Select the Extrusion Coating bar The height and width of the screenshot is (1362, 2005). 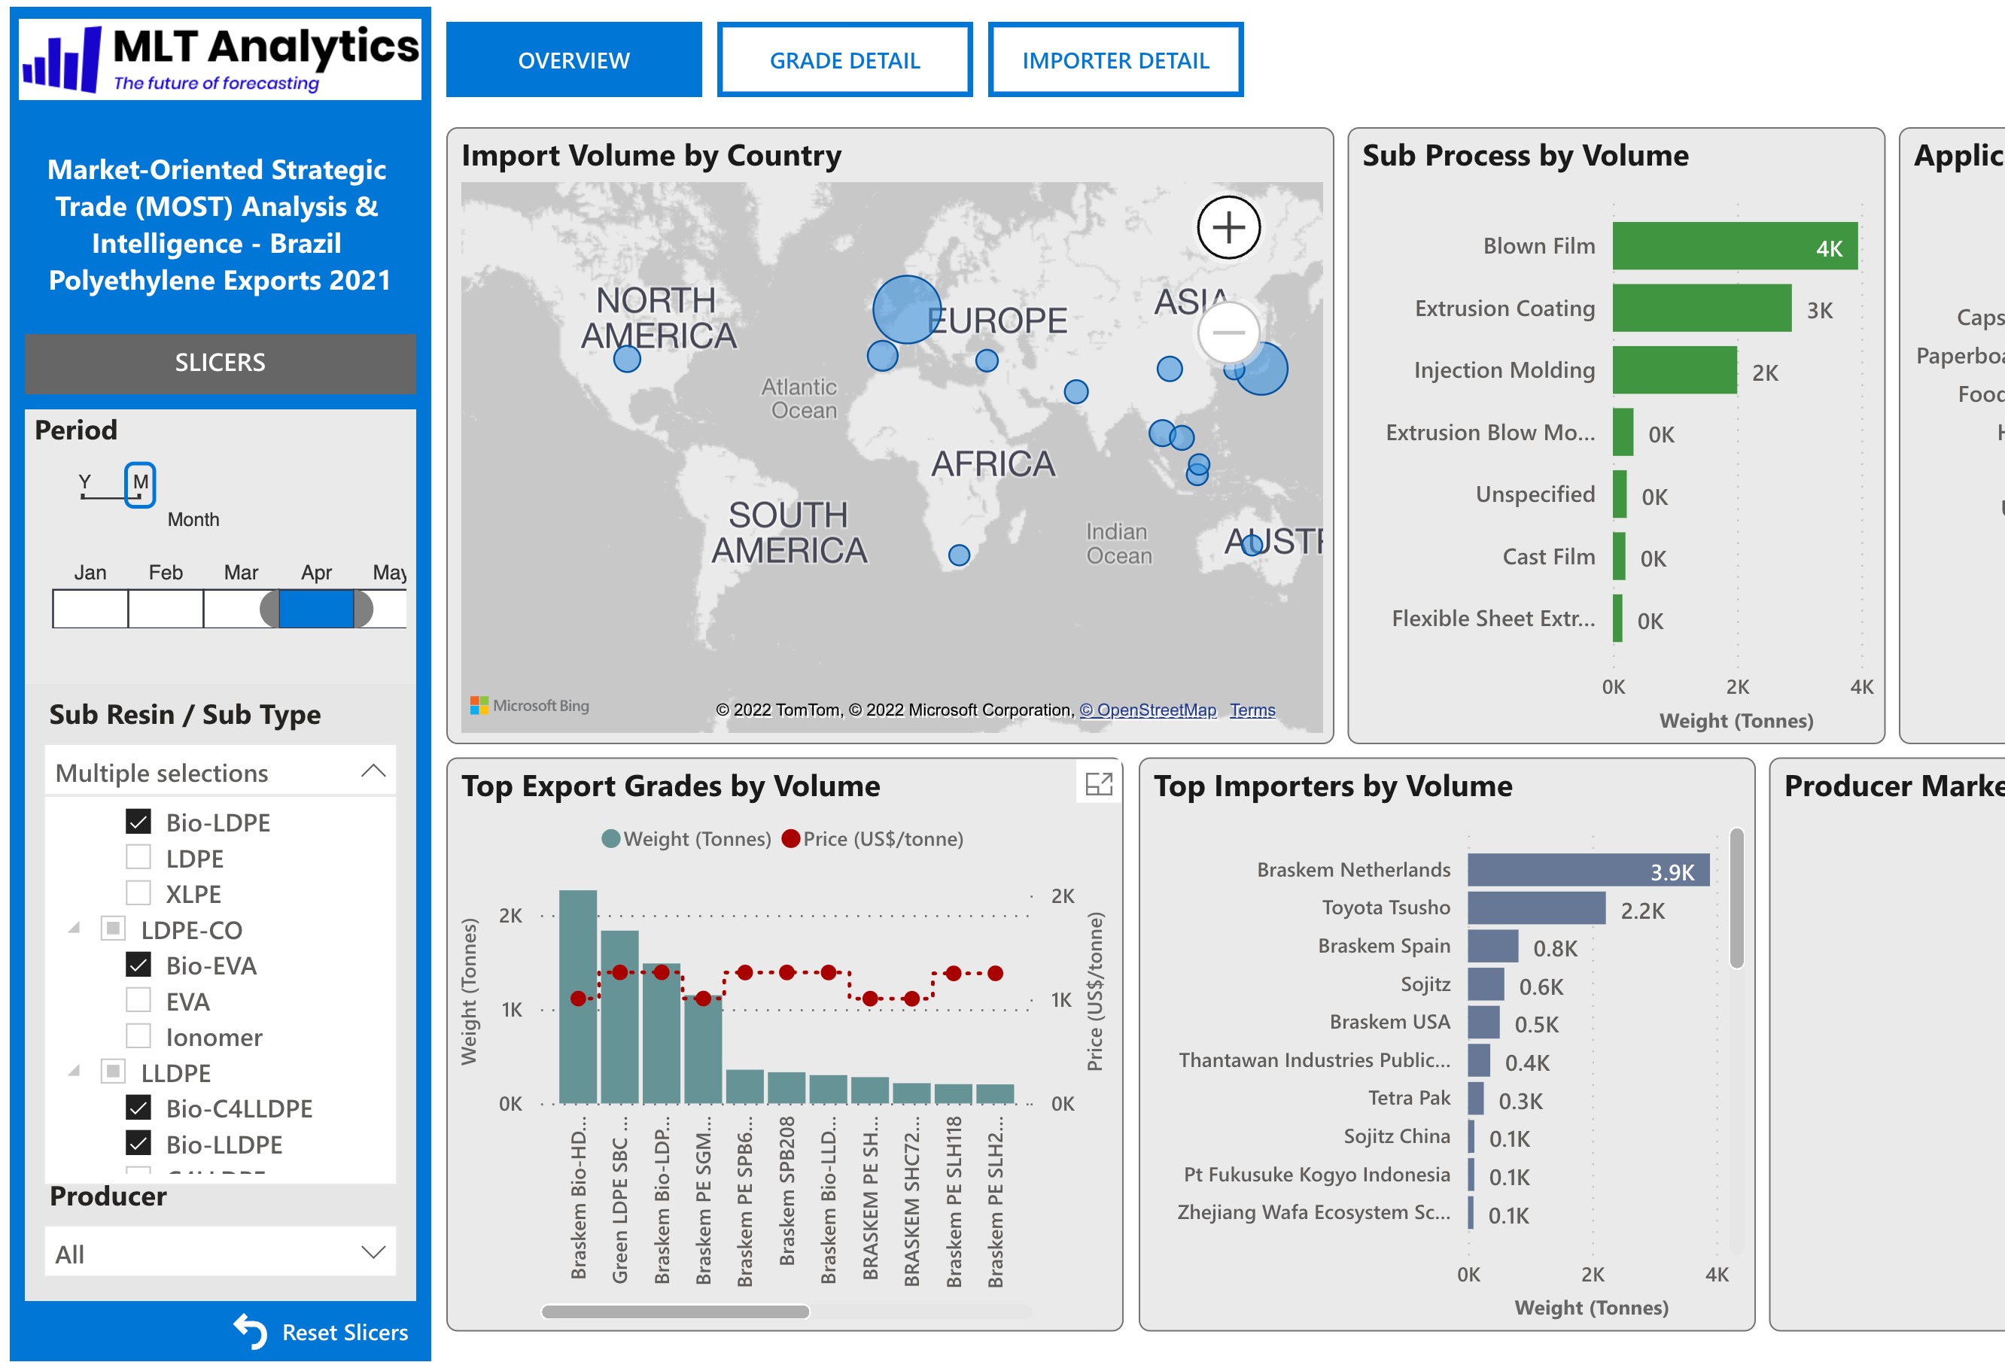tap(1702, 308)
